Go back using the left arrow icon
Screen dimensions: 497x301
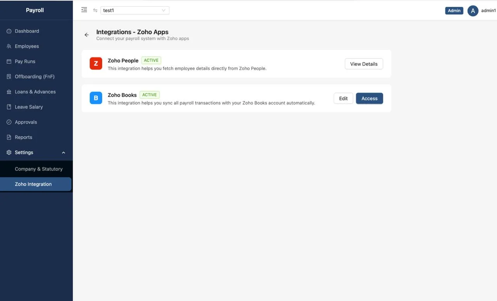coord(87,35)
